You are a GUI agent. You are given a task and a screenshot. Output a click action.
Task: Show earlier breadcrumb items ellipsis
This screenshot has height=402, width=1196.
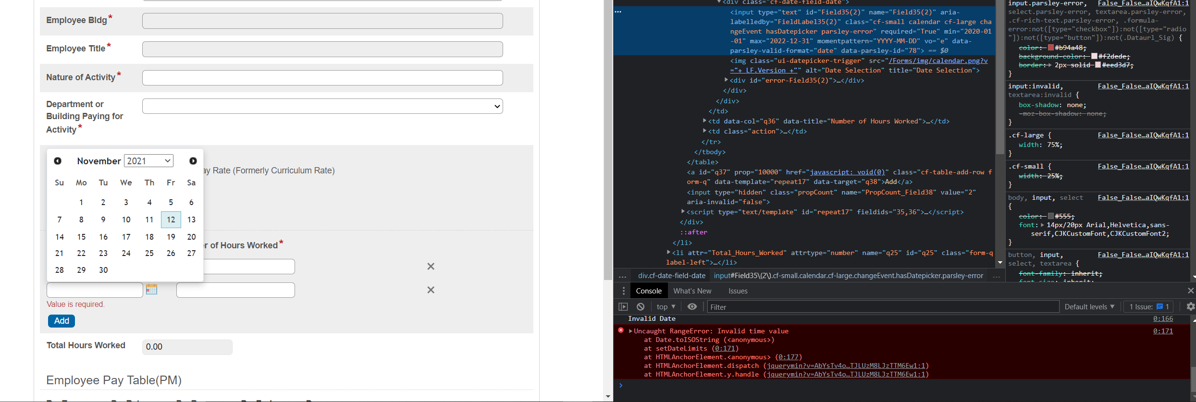(x=623, y=276)
